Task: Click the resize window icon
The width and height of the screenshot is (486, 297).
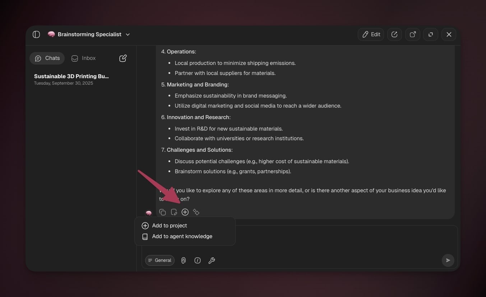Action: 430,34
